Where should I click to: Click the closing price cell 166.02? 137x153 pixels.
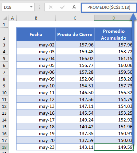coord(75,58)
